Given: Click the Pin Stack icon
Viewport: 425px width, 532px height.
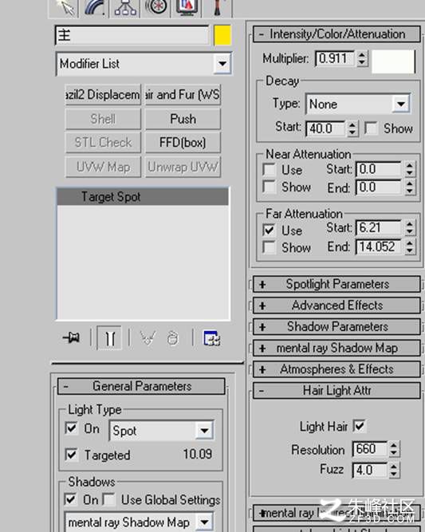Looking at the screenshot, I should click(72, 337).
